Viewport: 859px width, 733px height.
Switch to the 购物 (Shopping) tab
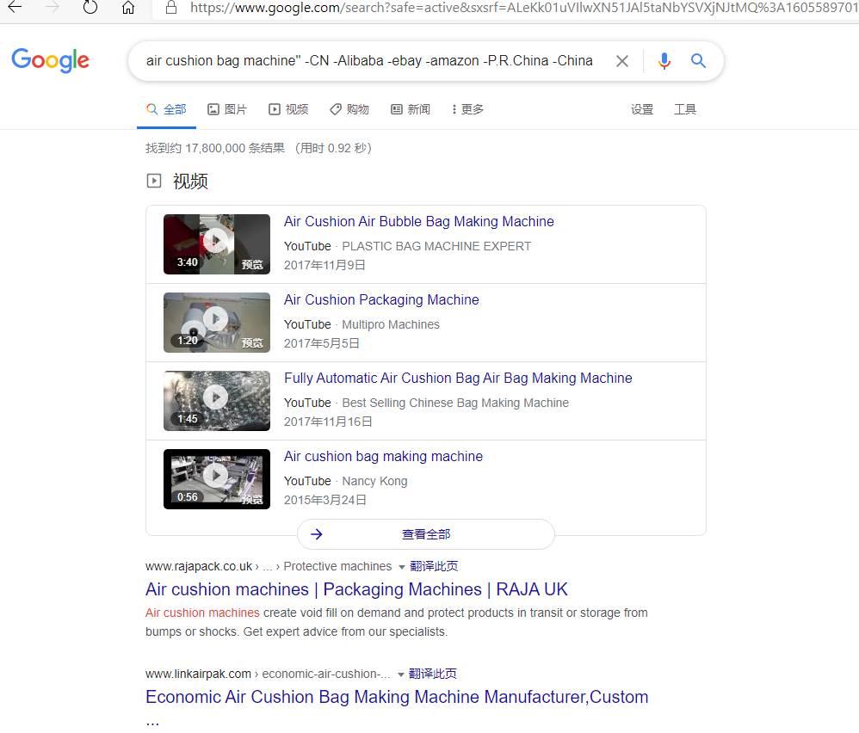click(x=349, y=109)
